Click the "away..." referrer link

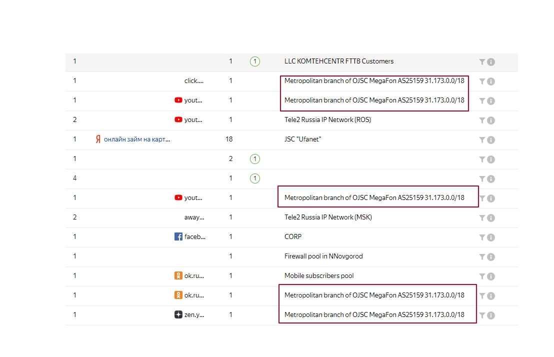(194, 217)
